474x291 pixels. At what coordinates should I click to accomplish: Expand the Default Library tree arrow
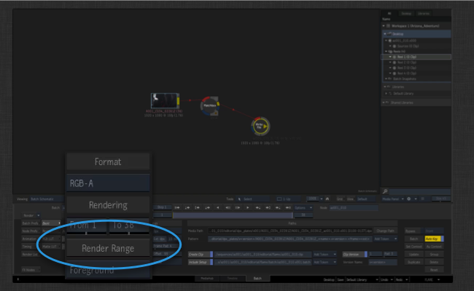coord(386,93)
